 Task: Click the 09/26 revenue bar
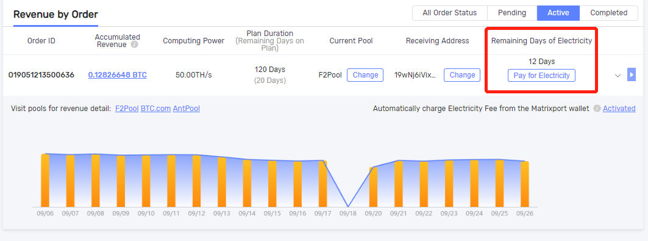525,184
